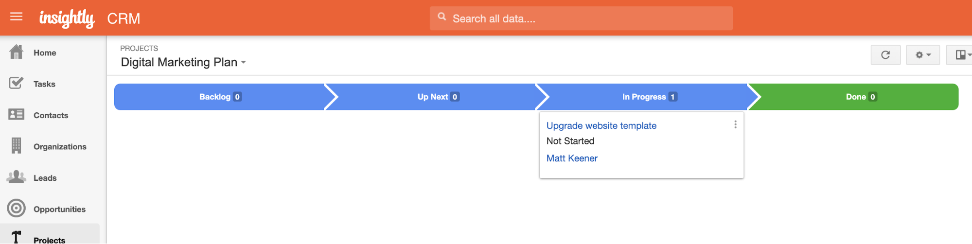
Task: Refresh the project board
Action: (885, 55)
